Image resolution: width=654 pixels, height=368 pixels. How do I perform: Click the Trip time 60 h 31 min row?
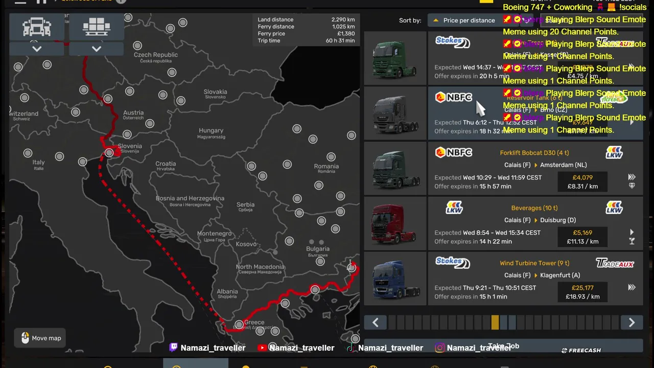click(x=306, y=41)
